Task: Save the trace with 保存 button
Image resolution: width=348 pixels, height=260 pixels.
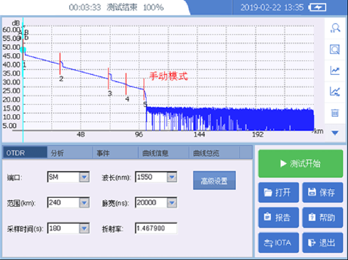Action: coord(322,192)
